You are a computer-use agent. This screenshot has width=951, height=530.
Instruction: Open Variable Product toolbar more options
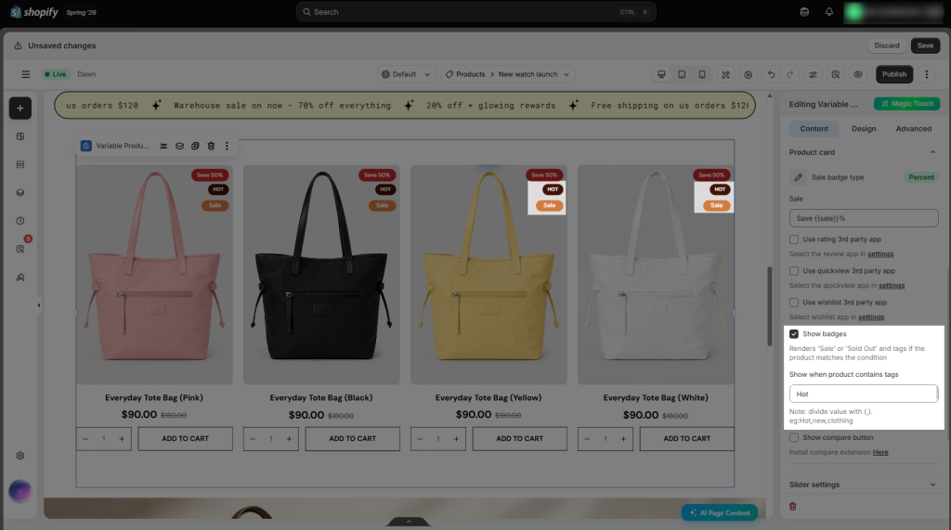click(x=227, y=146)
